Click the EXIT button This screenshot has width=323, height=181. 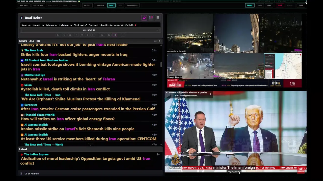tap(301, 5)
